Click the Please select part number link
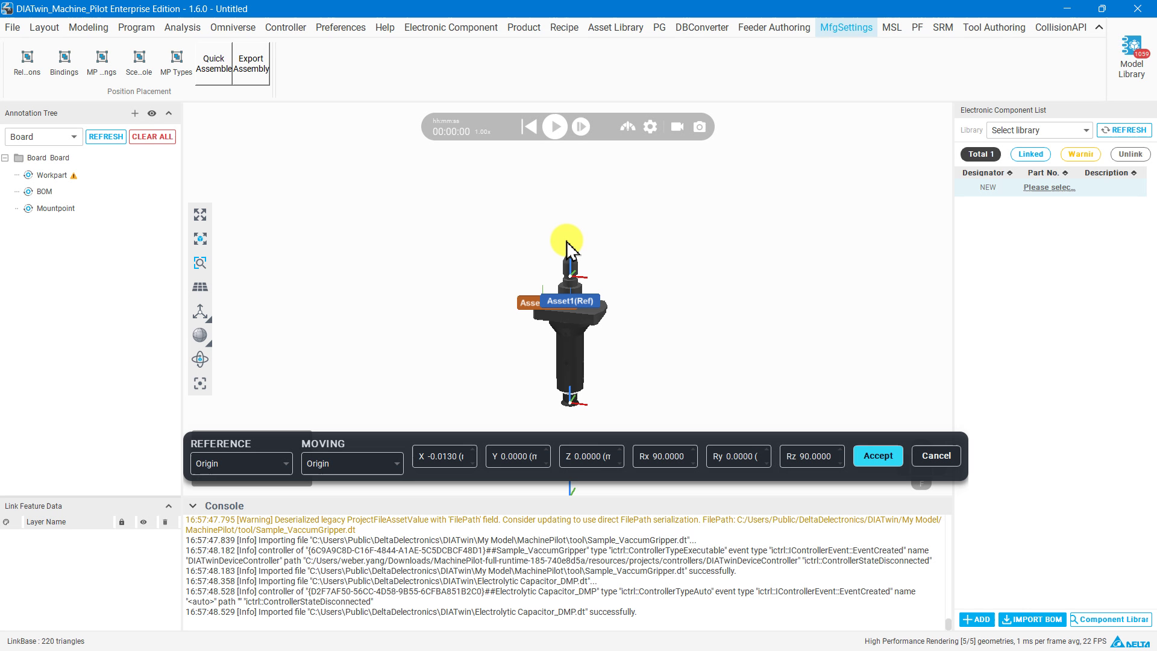Image resolution: width=1157 pixels, height=651 pixels. coord(1049,187)
